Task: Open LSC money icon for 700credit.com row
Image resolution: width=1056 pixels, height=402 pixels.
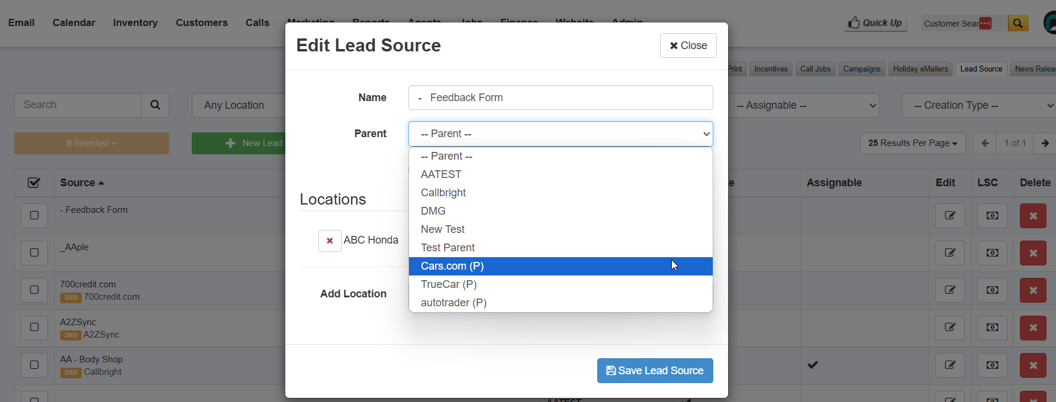Action: tap(992, 290)
